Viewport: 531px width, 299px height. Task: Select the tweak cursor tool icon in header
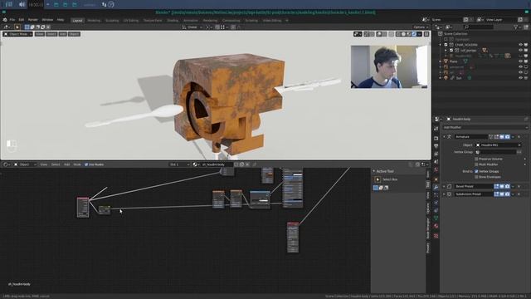(x=17, y=27)
